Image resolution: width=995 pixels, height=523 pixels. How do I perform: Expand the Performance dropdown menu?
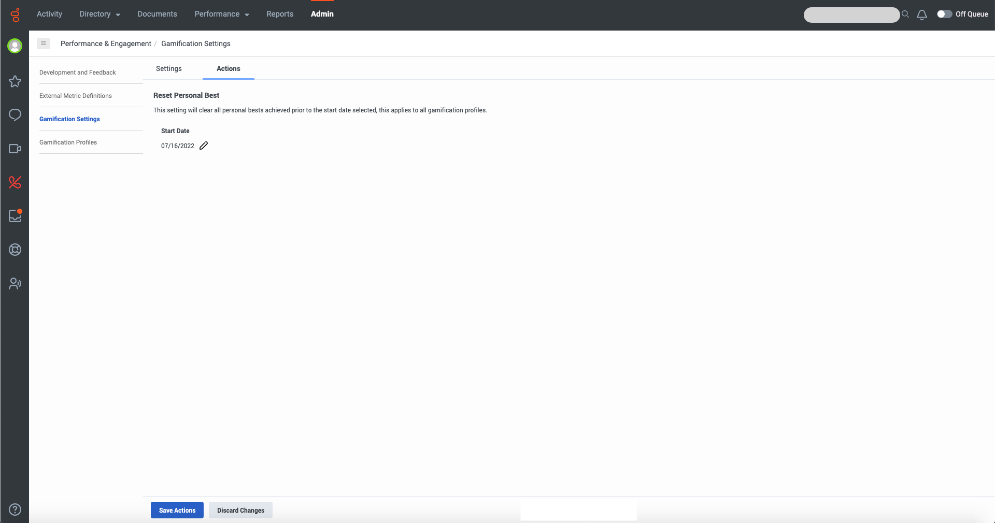[222, 14]
